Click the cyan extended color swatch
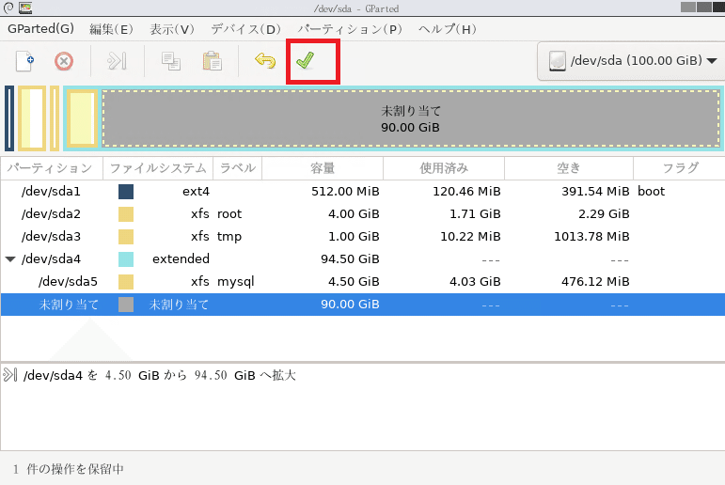 coord(126,258)
